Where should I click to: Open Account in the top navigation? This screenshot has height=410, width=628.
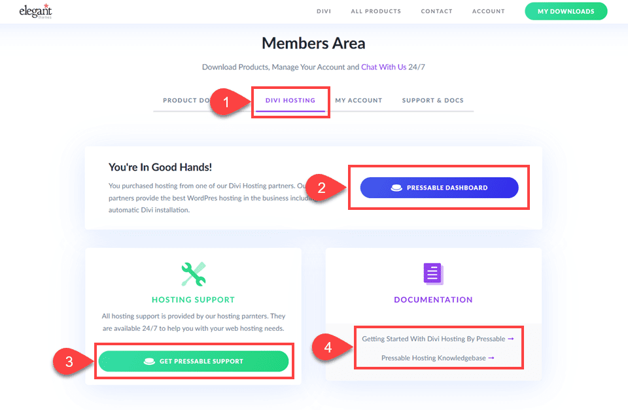click(x=488, y=11)
